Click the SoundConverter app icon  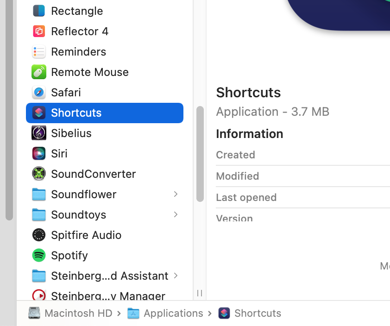[x=39, y=174]
